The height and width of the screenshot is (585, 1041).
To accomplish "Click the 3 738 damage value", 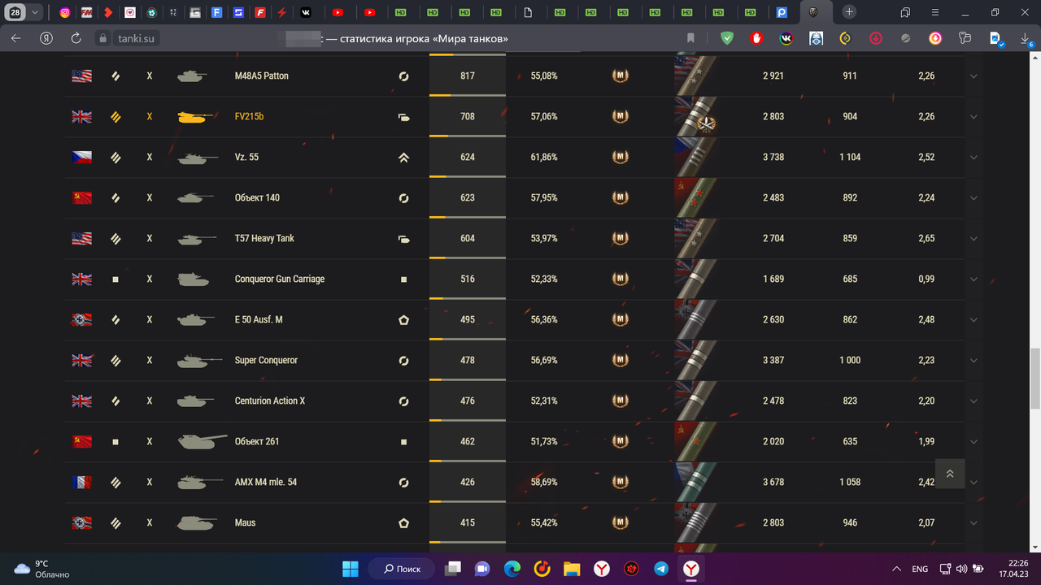I will pos(773,157).
